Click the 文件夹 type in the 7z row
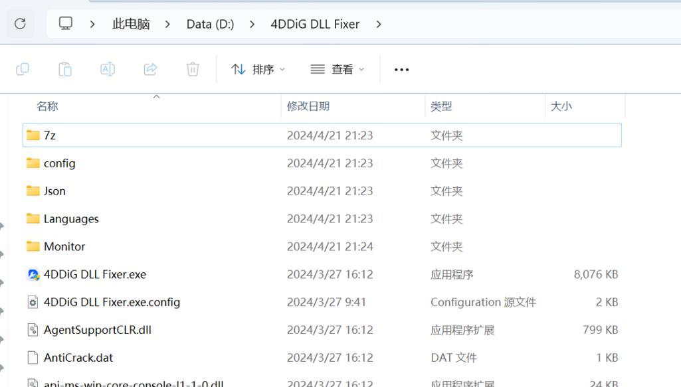The image size is (681, 387). pos(446,135)
